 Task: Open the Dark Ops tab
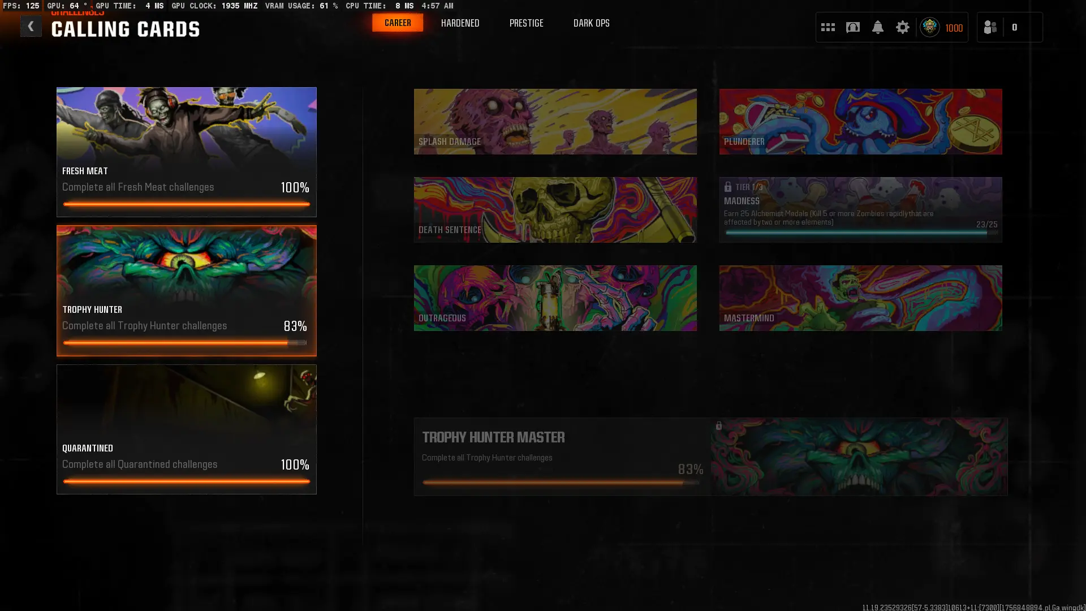coord(591,23)
